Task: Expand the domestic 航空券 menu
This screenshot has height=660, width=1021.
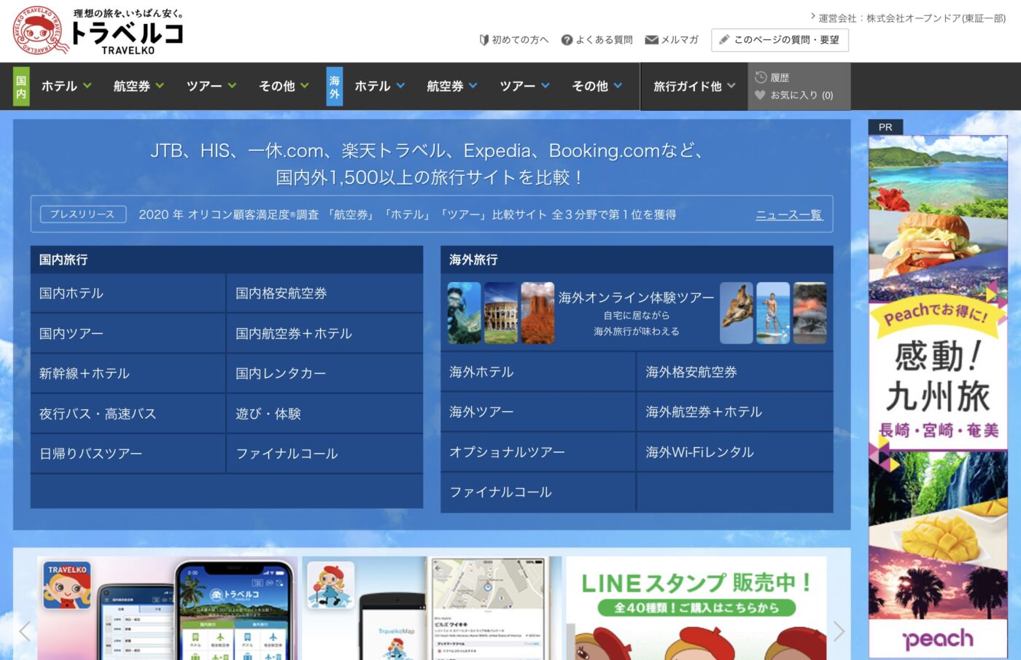Action: [139, 86]
